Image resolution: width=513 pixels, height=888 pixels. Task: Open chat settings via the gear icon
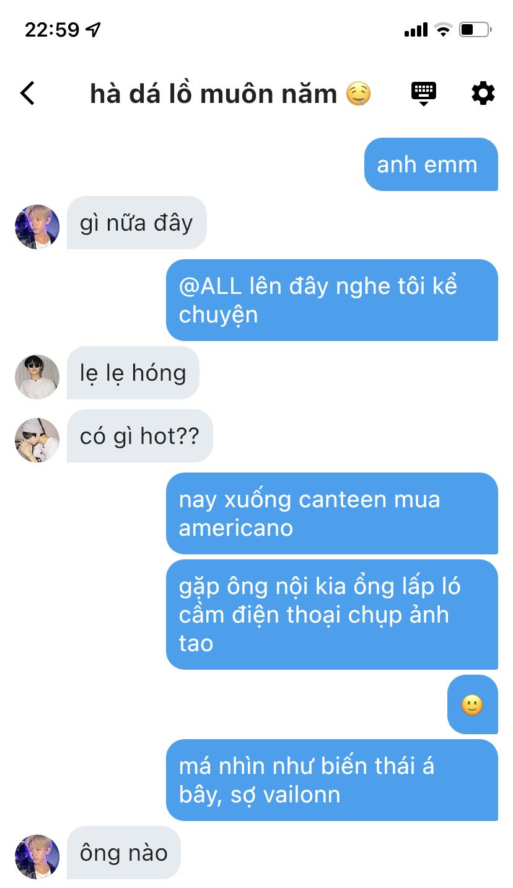pos(483,94)
